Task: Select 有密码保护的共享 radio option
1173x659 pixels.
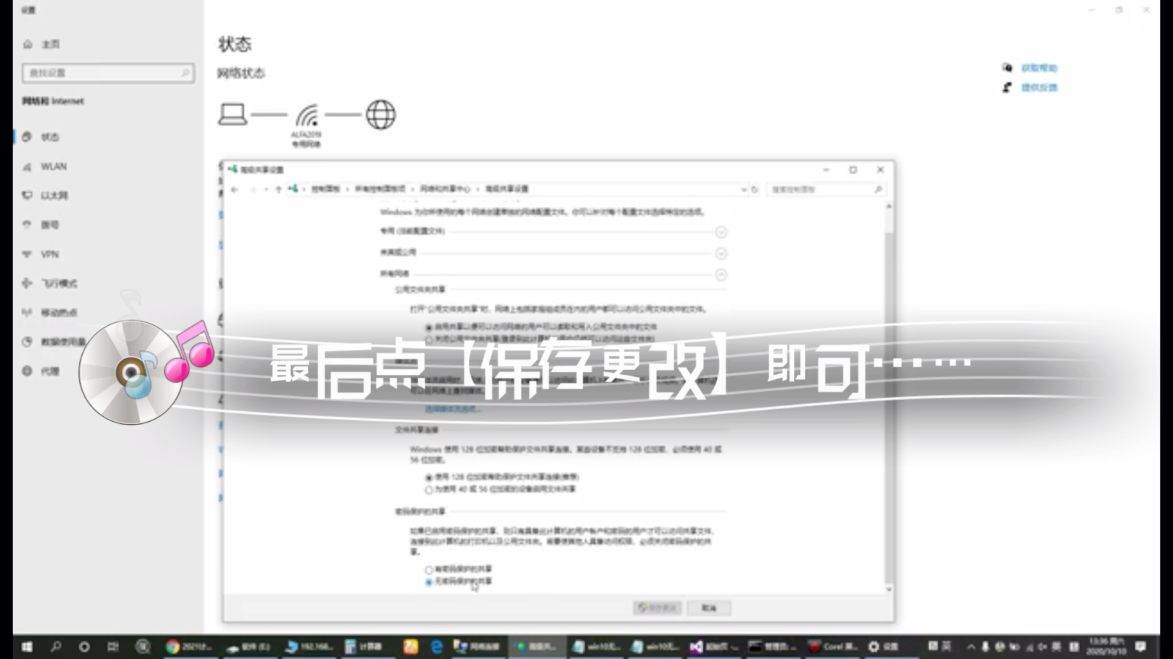Action: point(429,569)
